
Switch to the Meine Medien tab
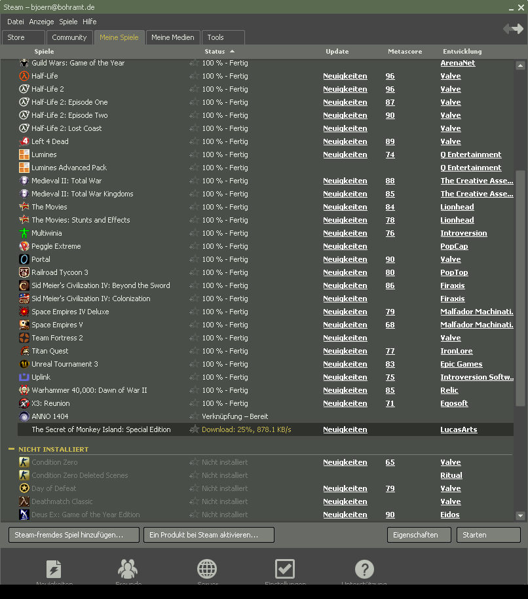coord(172,37)
